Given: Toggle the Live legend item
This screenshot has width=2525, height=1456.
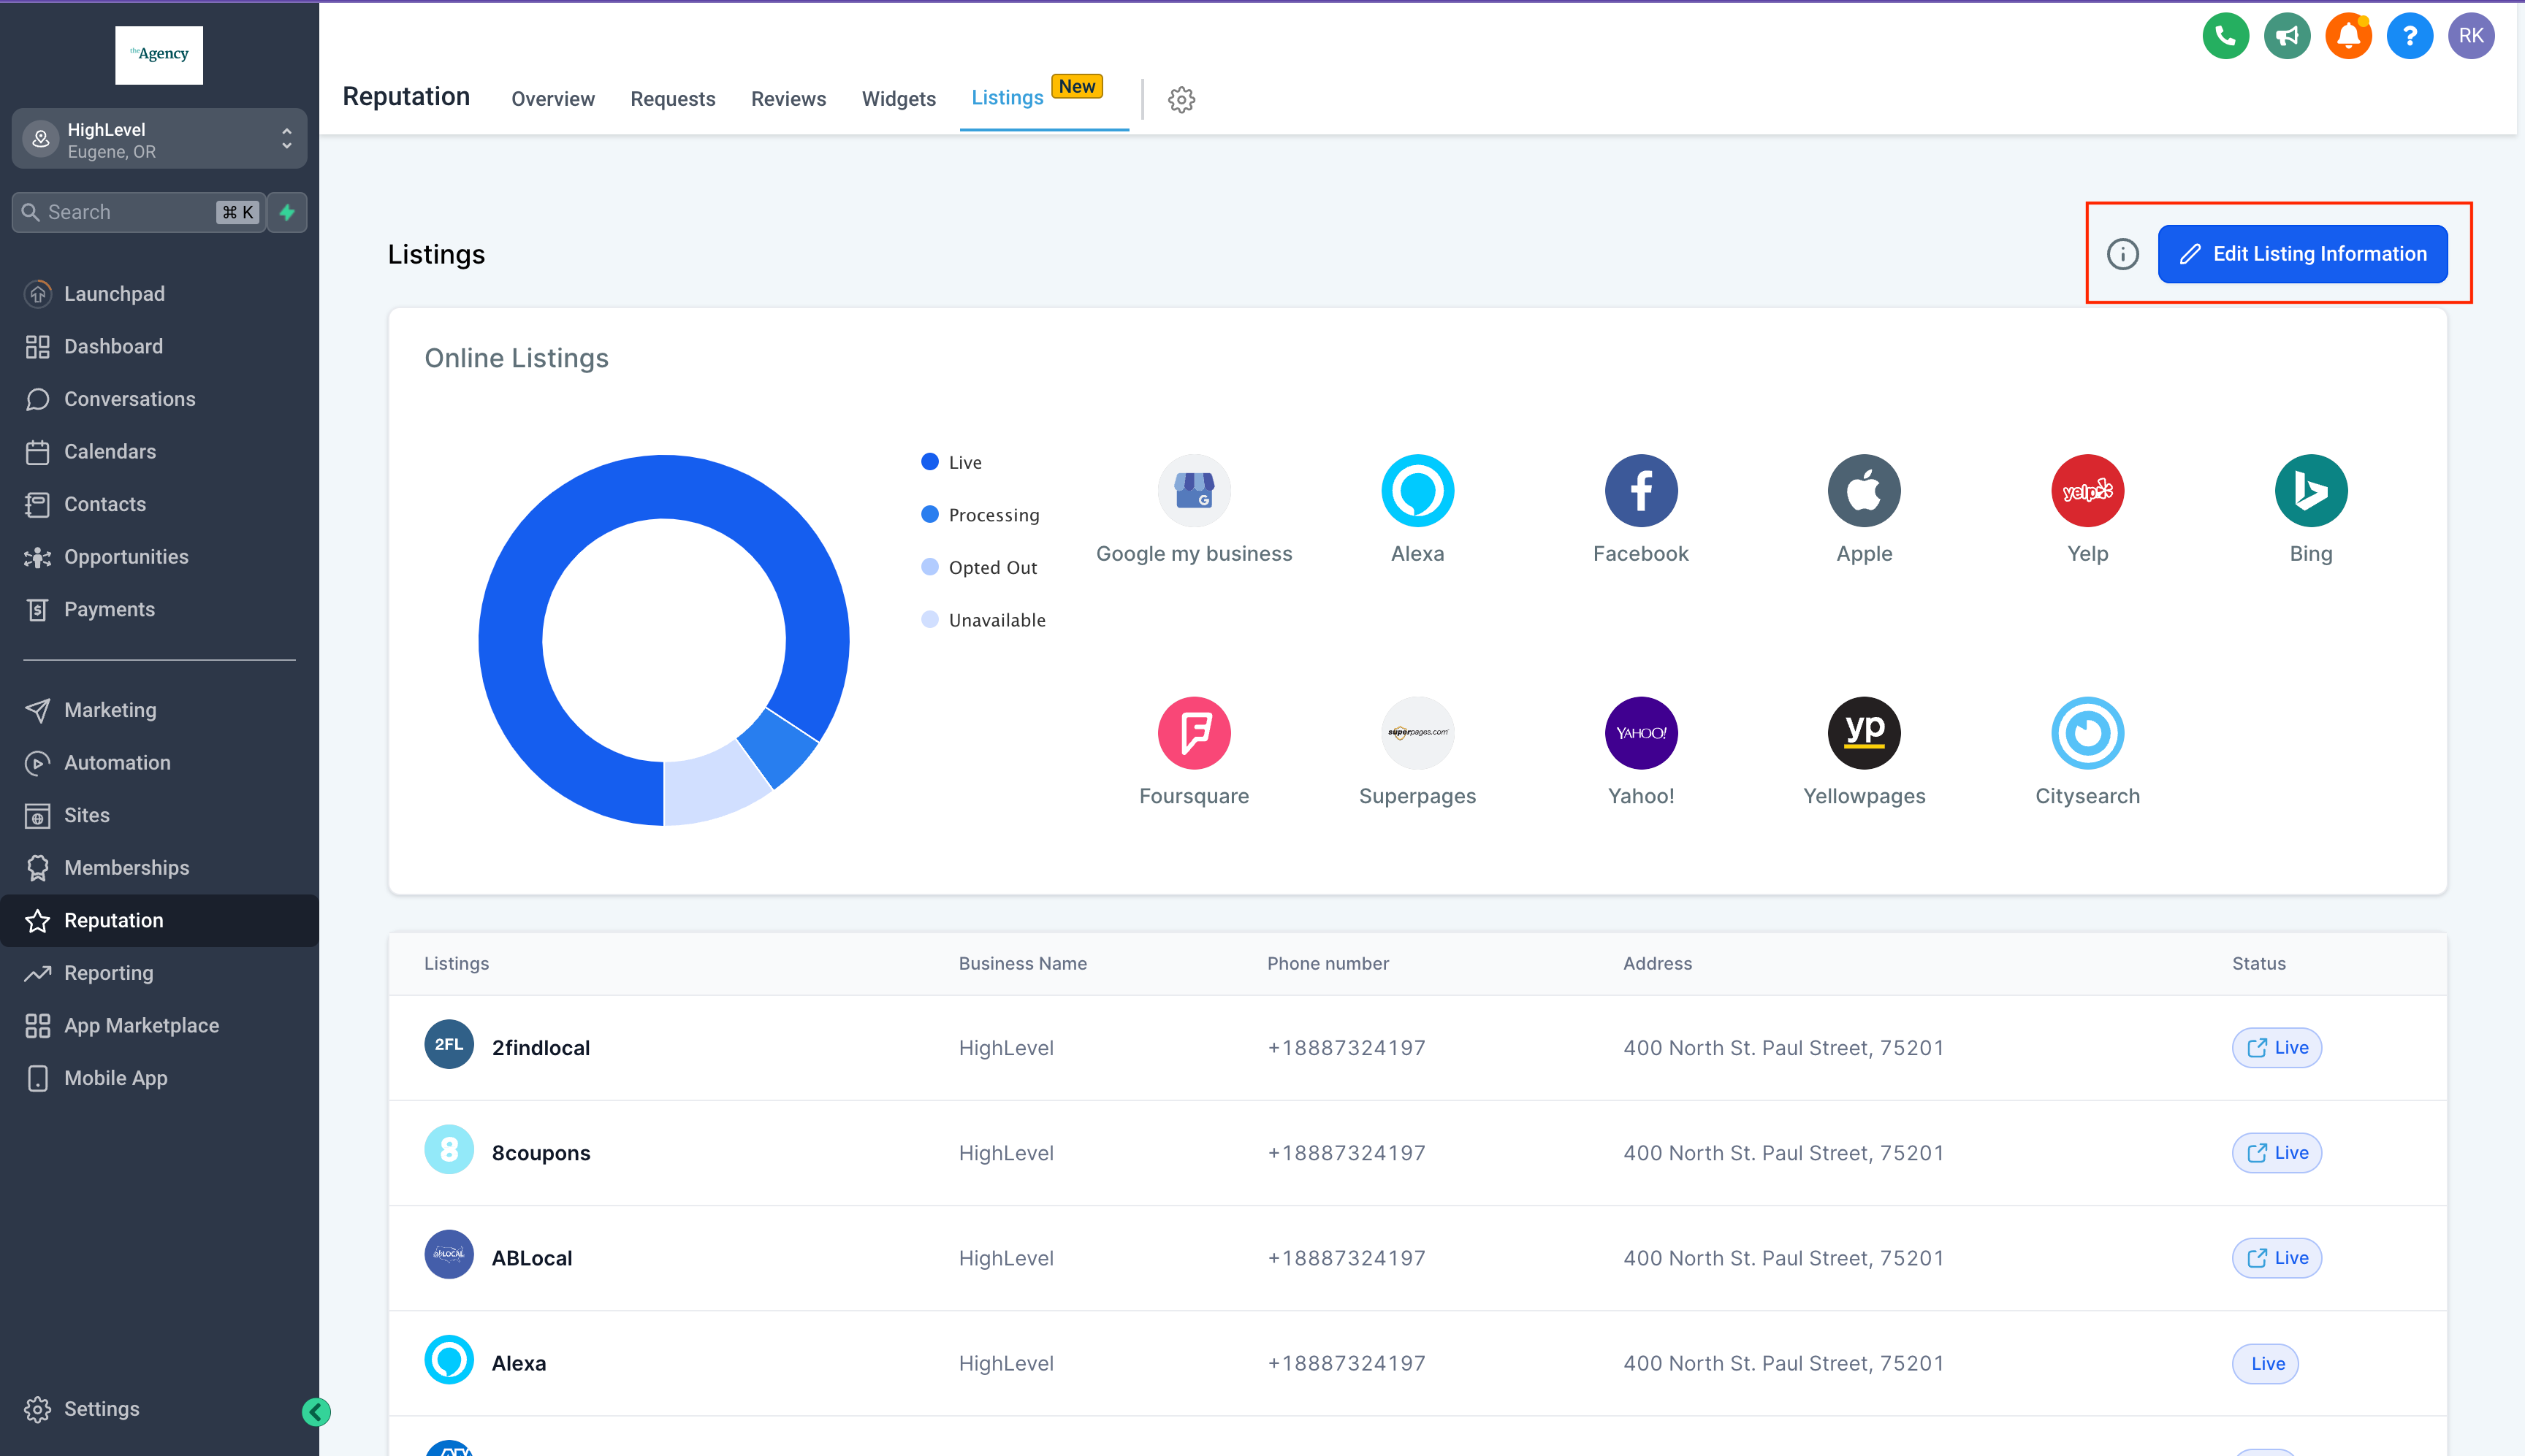Looking at the screenshot, I should click(951, 462).
